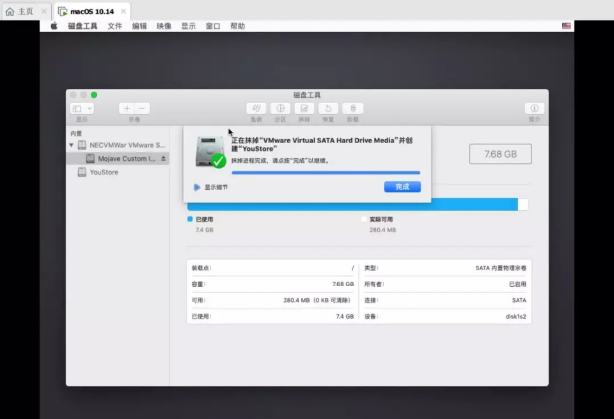Open the 磁盘工具 menu in menu bar
Image resolution: width=614 pixels, height=419 pixels.
pos(83,26)
